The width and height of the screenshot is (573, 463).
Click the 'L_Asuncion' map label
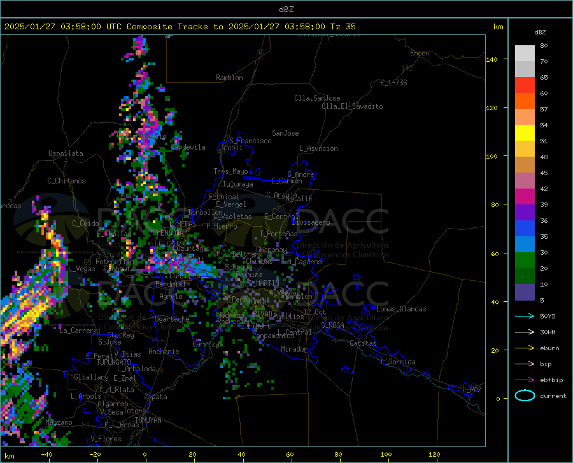pyautogui.click(x=318, y=148)
